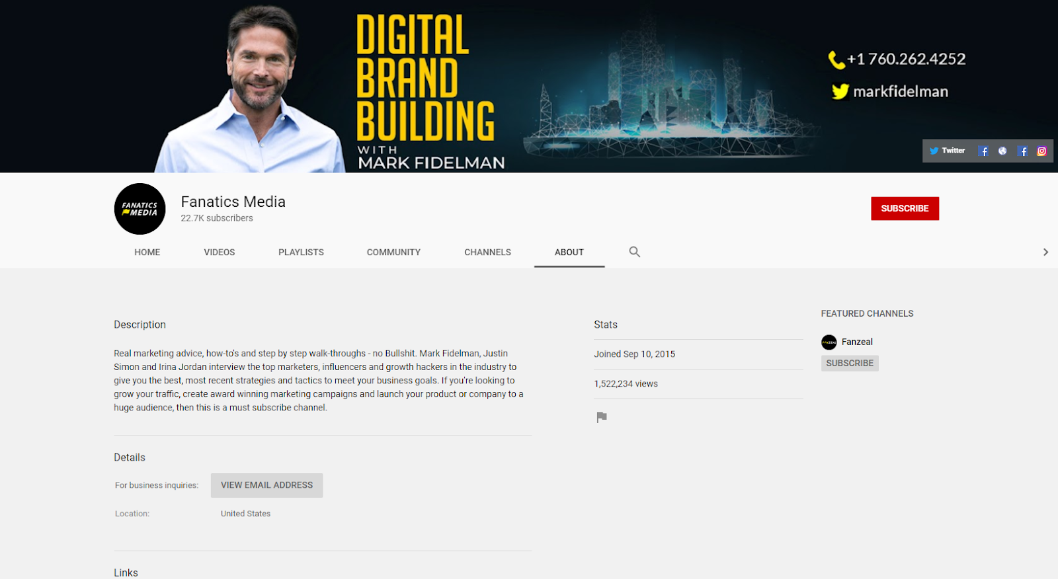
Task: Click the Fanzeal channel avatar icon
Action: tap(829, 342)
